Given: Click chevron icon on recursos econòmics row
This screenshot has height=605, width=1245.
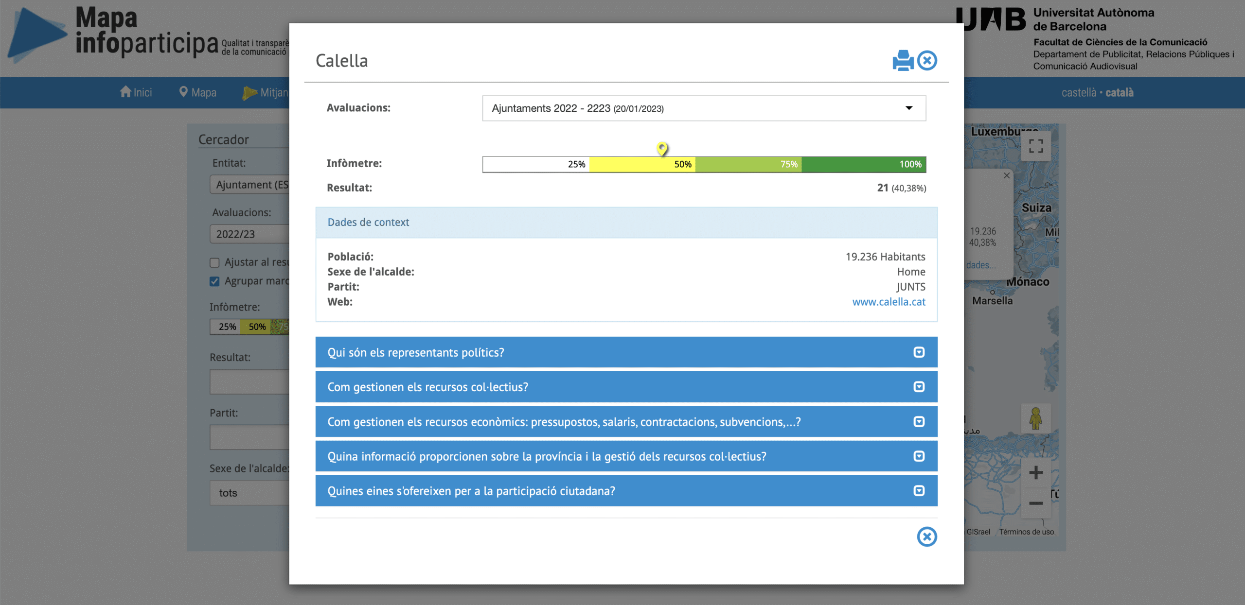Looking at the screenshot, I should pos(919,421).
